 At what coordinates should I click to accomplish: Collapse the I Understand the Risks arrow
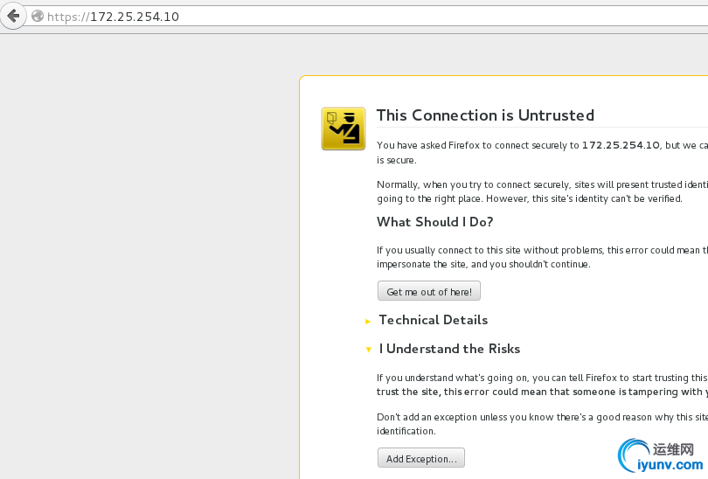[369, 350]
